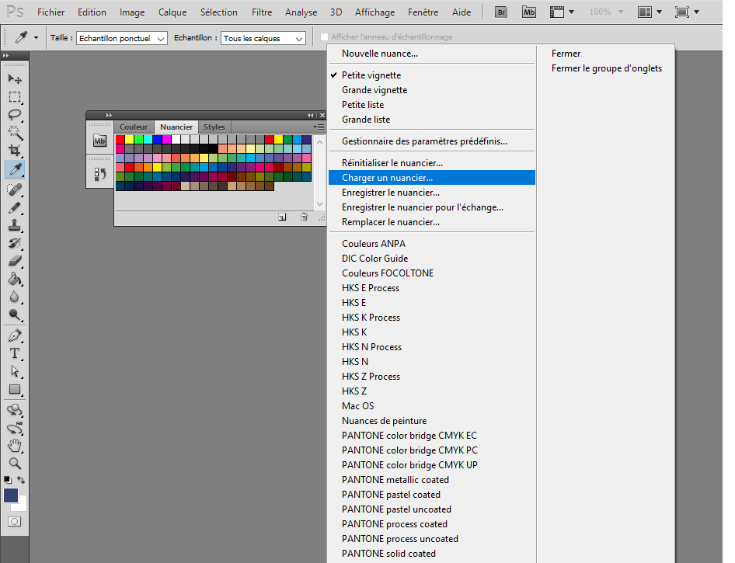This screenshot has height=563, width=735.
Task: Click the background color swatch
Action: pos(22,506)
